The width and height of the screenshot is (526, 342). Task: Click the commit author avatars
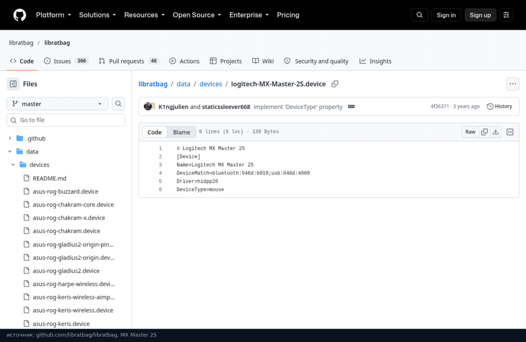pos(149,107)
